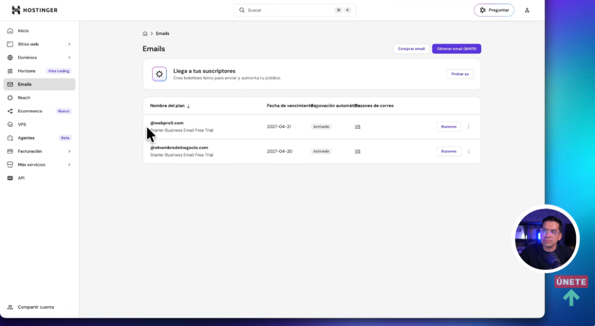
Task: Open three-dot menu for webpro5.com
Action: [x=469, y=127]
